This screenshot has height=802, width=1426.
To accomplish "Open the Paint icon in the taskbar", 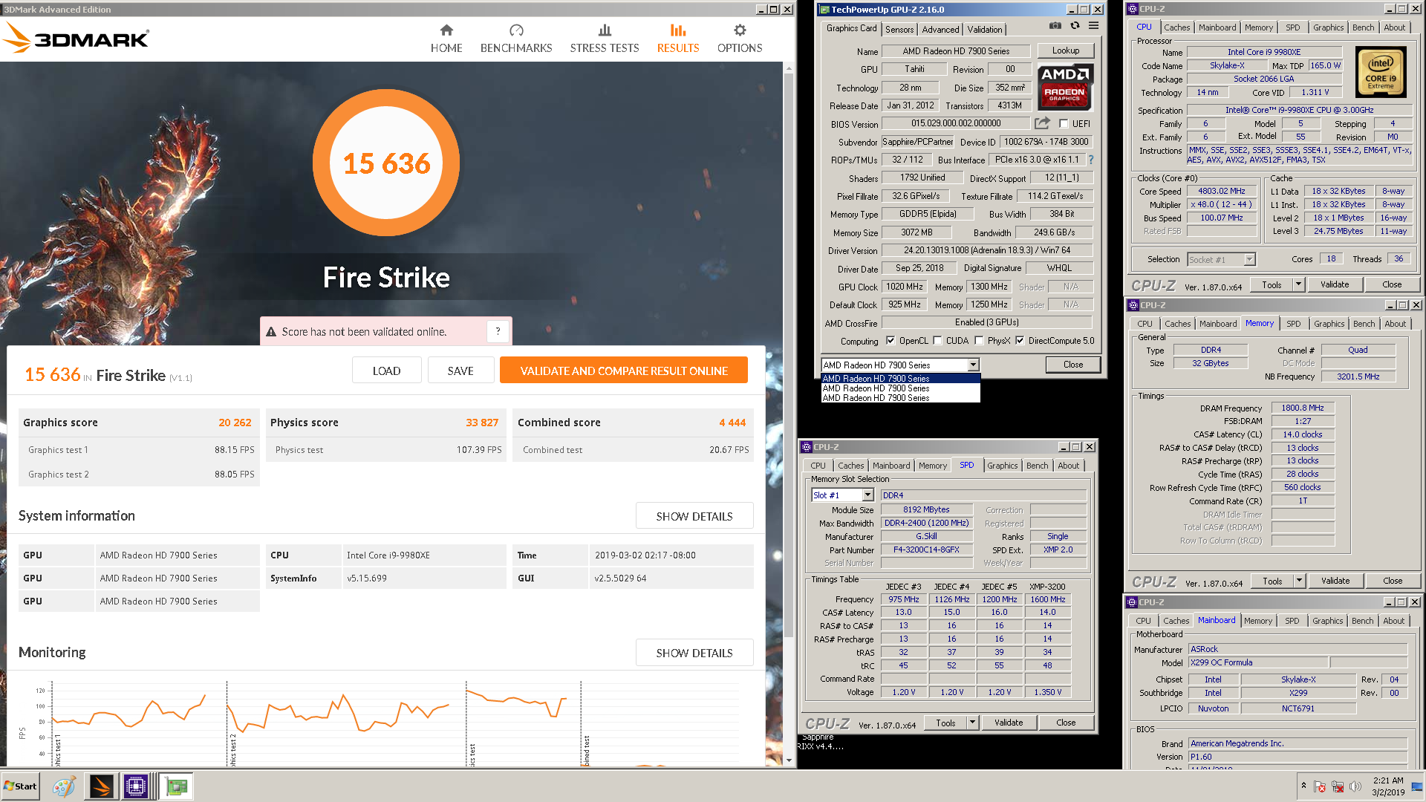I will click(x=63, y=786).
